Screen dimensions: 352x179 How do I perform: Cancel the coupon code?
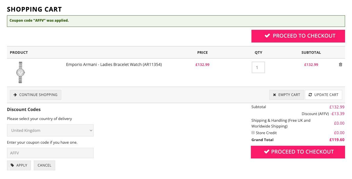tap(45, 165)
